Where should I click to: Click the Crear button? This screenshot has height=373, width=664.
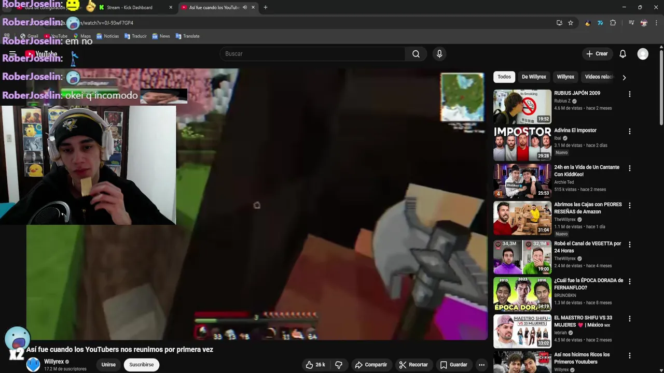pos(597,54)
